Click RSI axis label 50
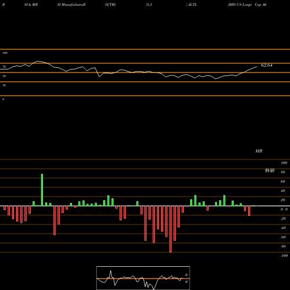Viewport: 290px width, 290px height. 4,76
